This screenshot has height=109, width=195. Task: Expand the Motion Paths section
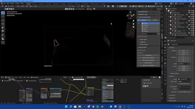coord(172,101)
